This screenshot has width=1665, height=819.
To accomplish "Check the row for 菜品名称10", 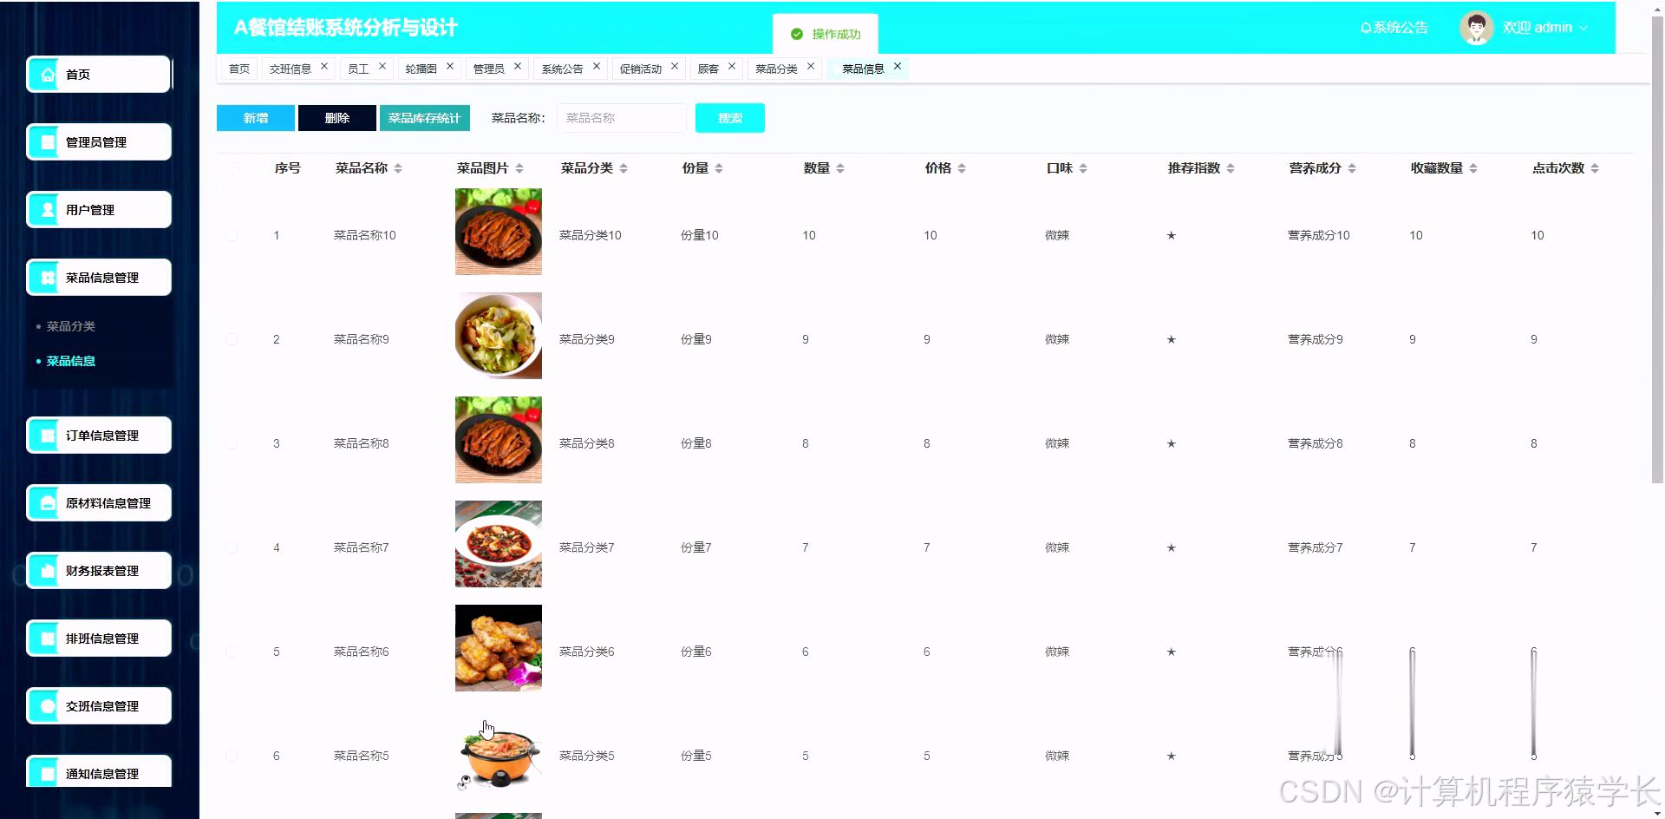I will (232, 234).
